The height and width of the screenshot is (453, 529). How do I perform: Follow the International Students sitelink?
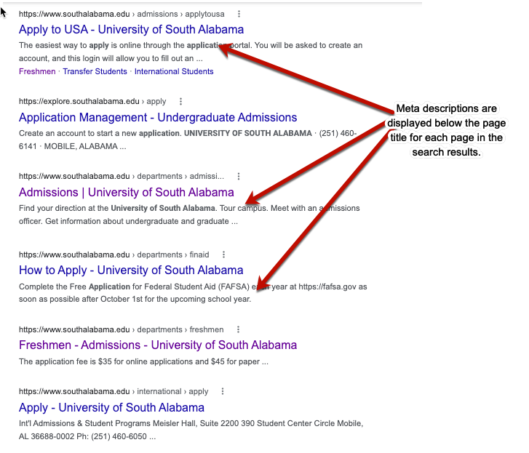(x=174, y=71)
